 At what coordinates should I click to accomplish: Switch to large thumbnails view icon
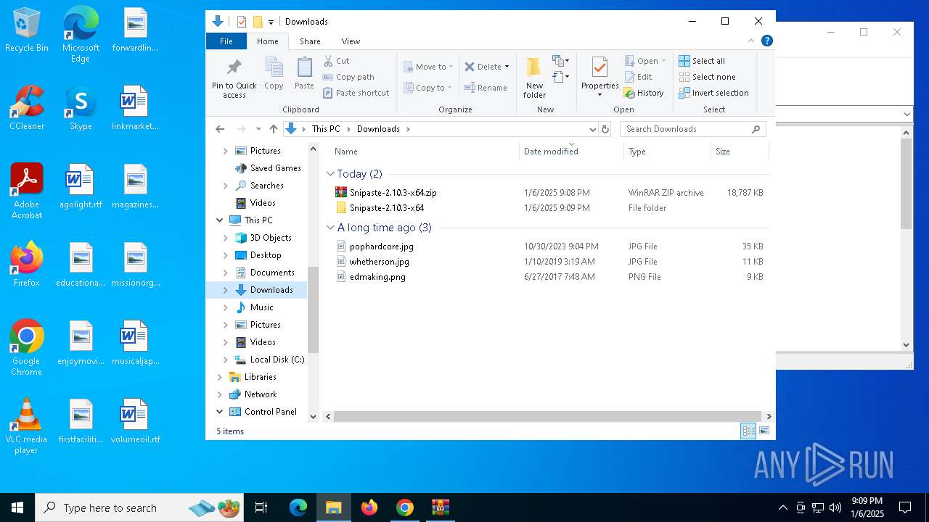click(x=764, y=431)
